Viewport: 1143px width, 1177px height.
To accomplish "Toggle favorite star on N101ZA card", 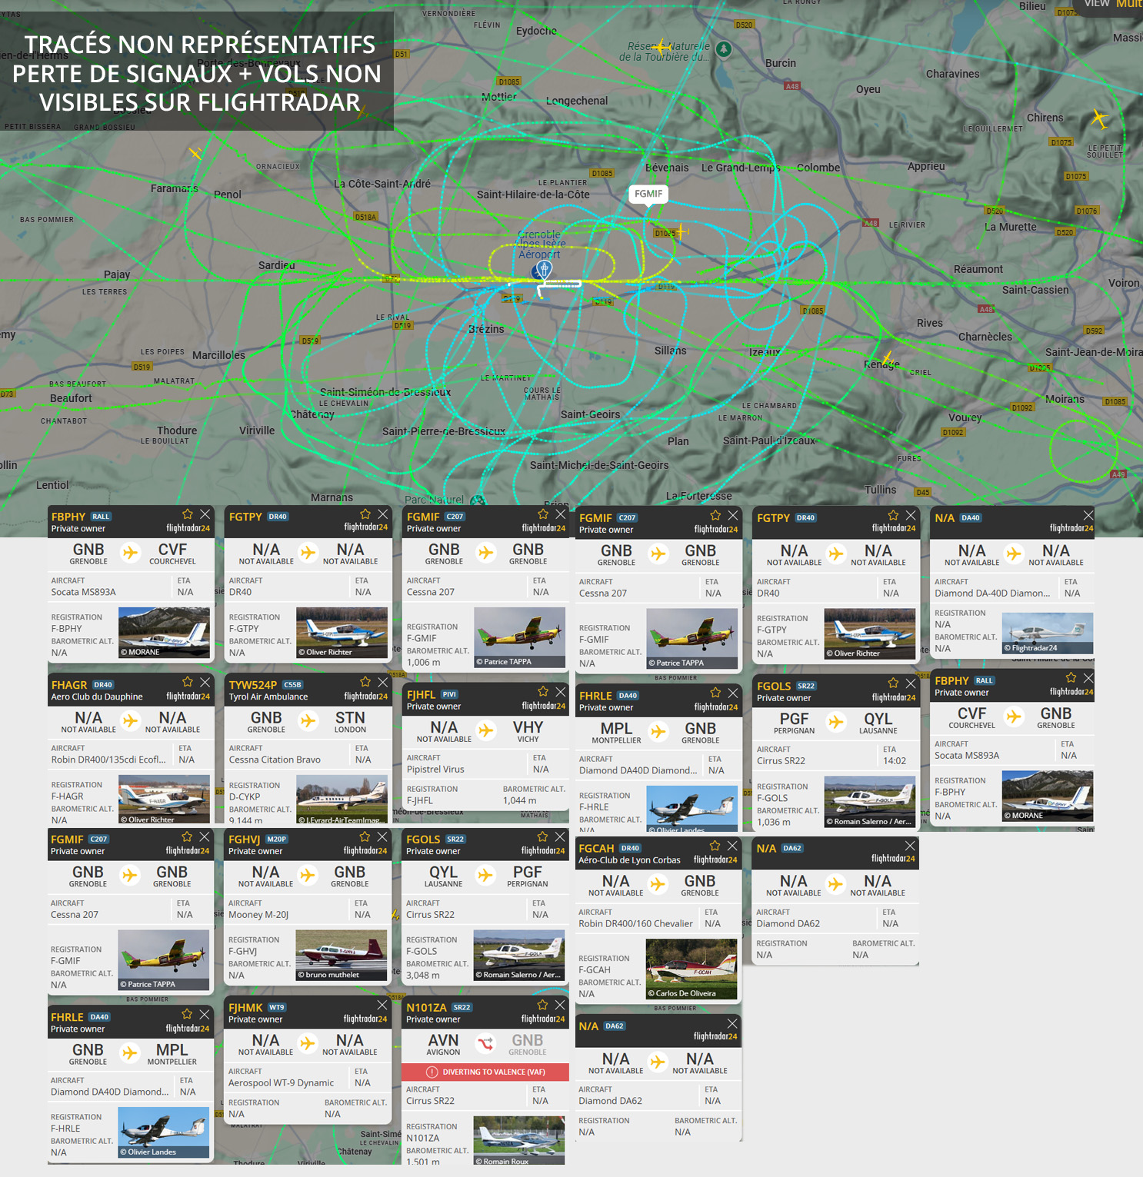I will [x=542, y=1005].
